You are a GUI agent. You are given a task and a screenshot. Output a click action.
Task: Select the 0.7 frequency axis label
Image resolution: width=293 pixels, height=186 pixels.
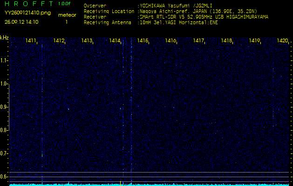point(4,153)
